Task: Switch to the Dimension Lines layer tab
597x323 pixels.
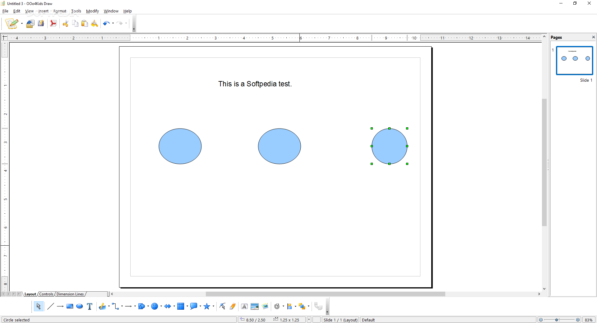Action: coord(70,294)
